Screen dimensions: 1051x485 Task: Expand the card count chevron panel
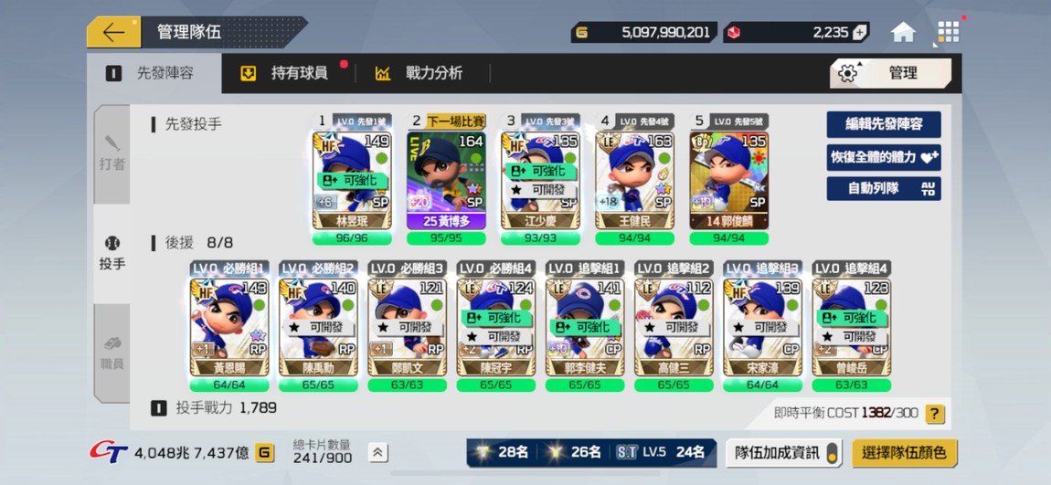coord(377,453)
